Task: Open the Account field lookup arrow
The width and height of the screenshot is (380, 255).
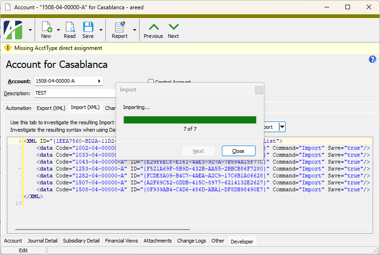Action: pos(99,81)
